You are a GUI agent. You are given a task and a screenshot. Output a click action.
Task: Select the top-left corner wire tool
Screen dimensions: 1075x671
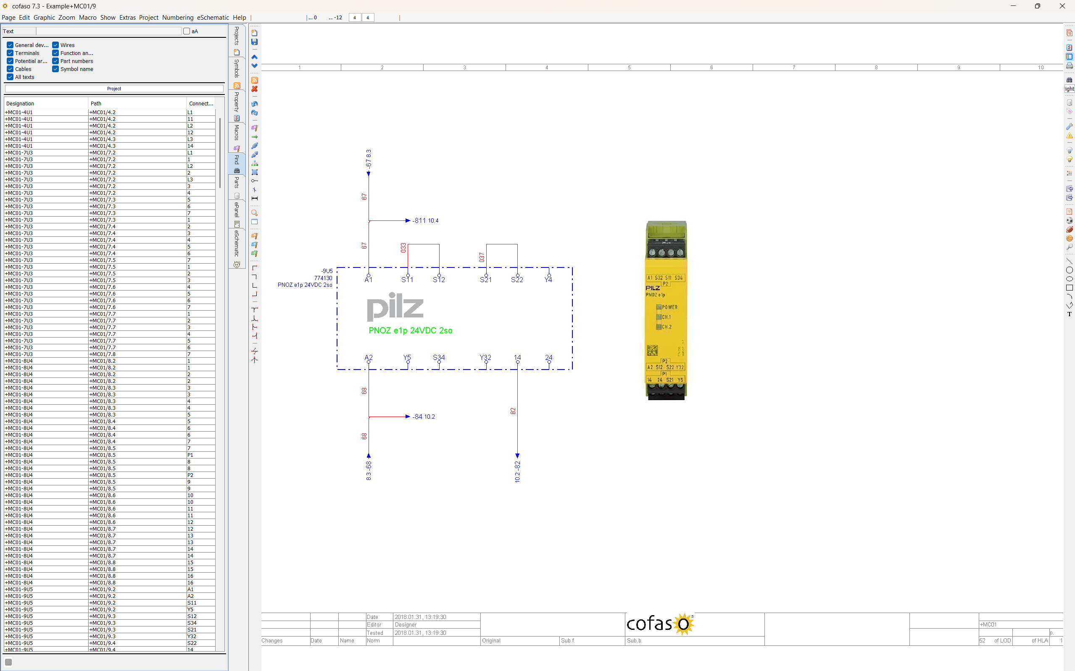coord(254,267)
